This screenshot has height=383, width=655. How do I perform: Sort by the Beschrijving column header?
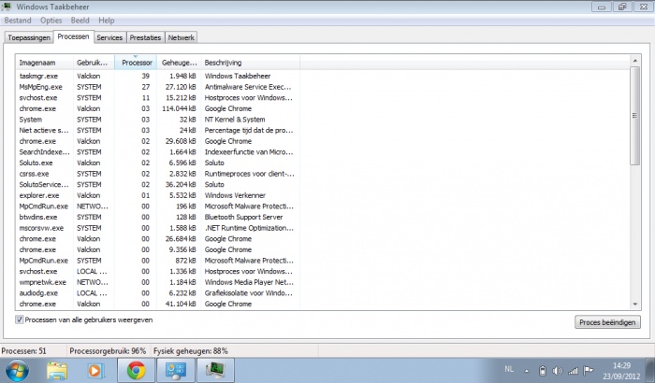click(250, 63)
